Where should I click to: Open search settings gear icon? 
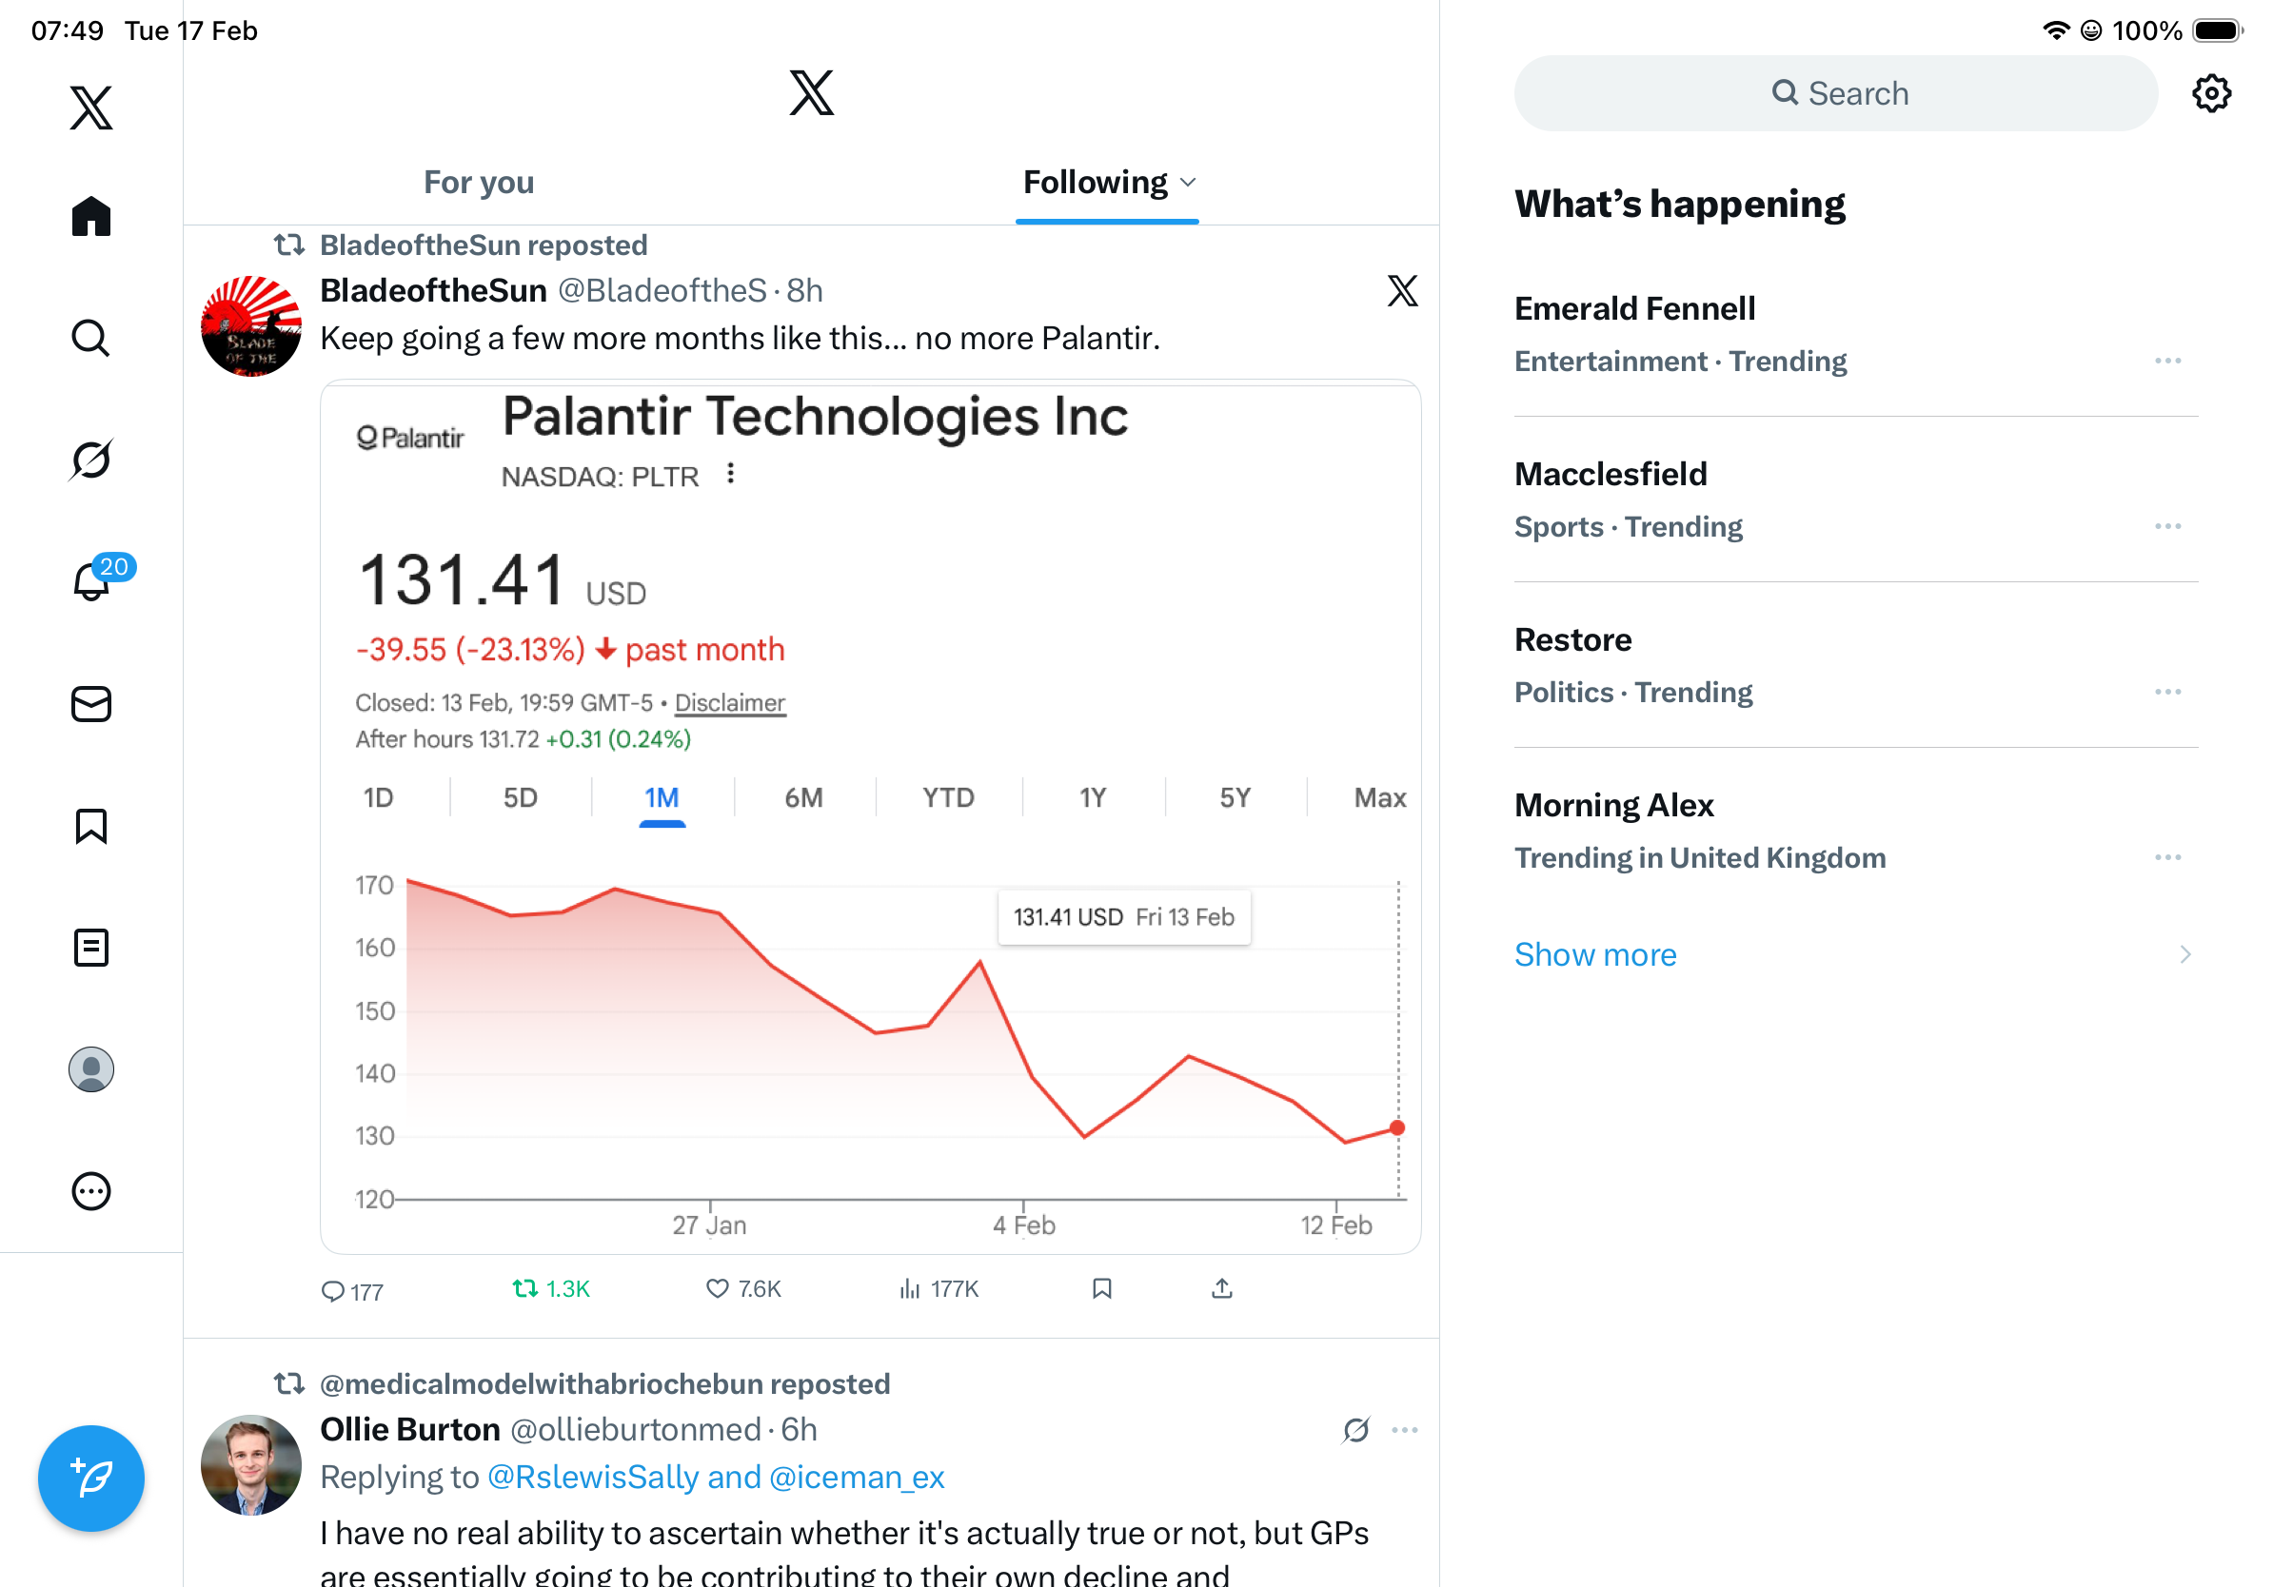(x=2210, y=94)
